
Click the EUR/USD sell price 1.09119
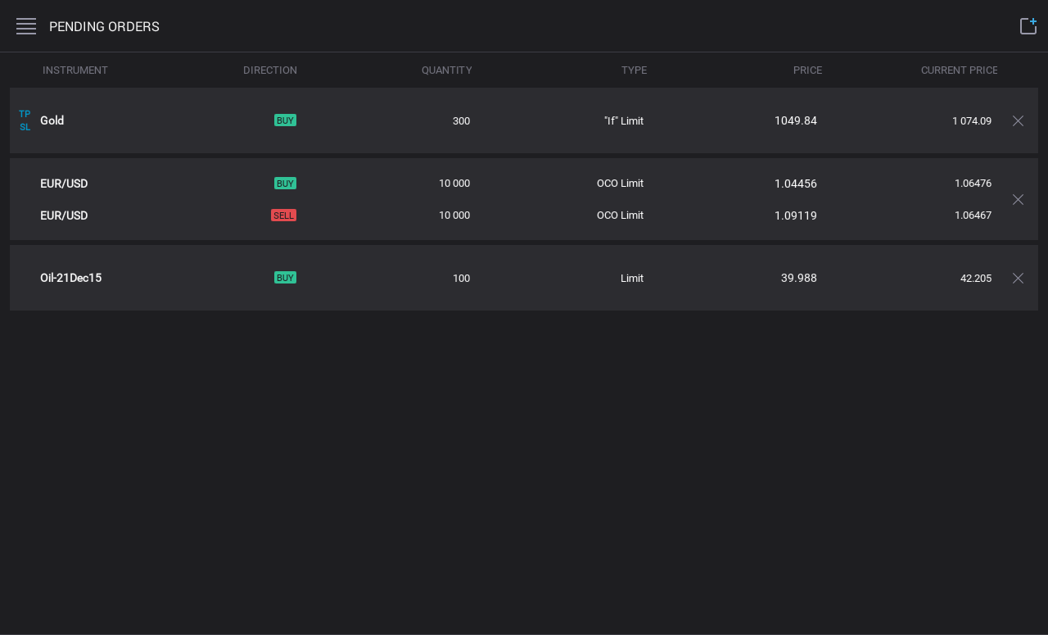point(796,215)
